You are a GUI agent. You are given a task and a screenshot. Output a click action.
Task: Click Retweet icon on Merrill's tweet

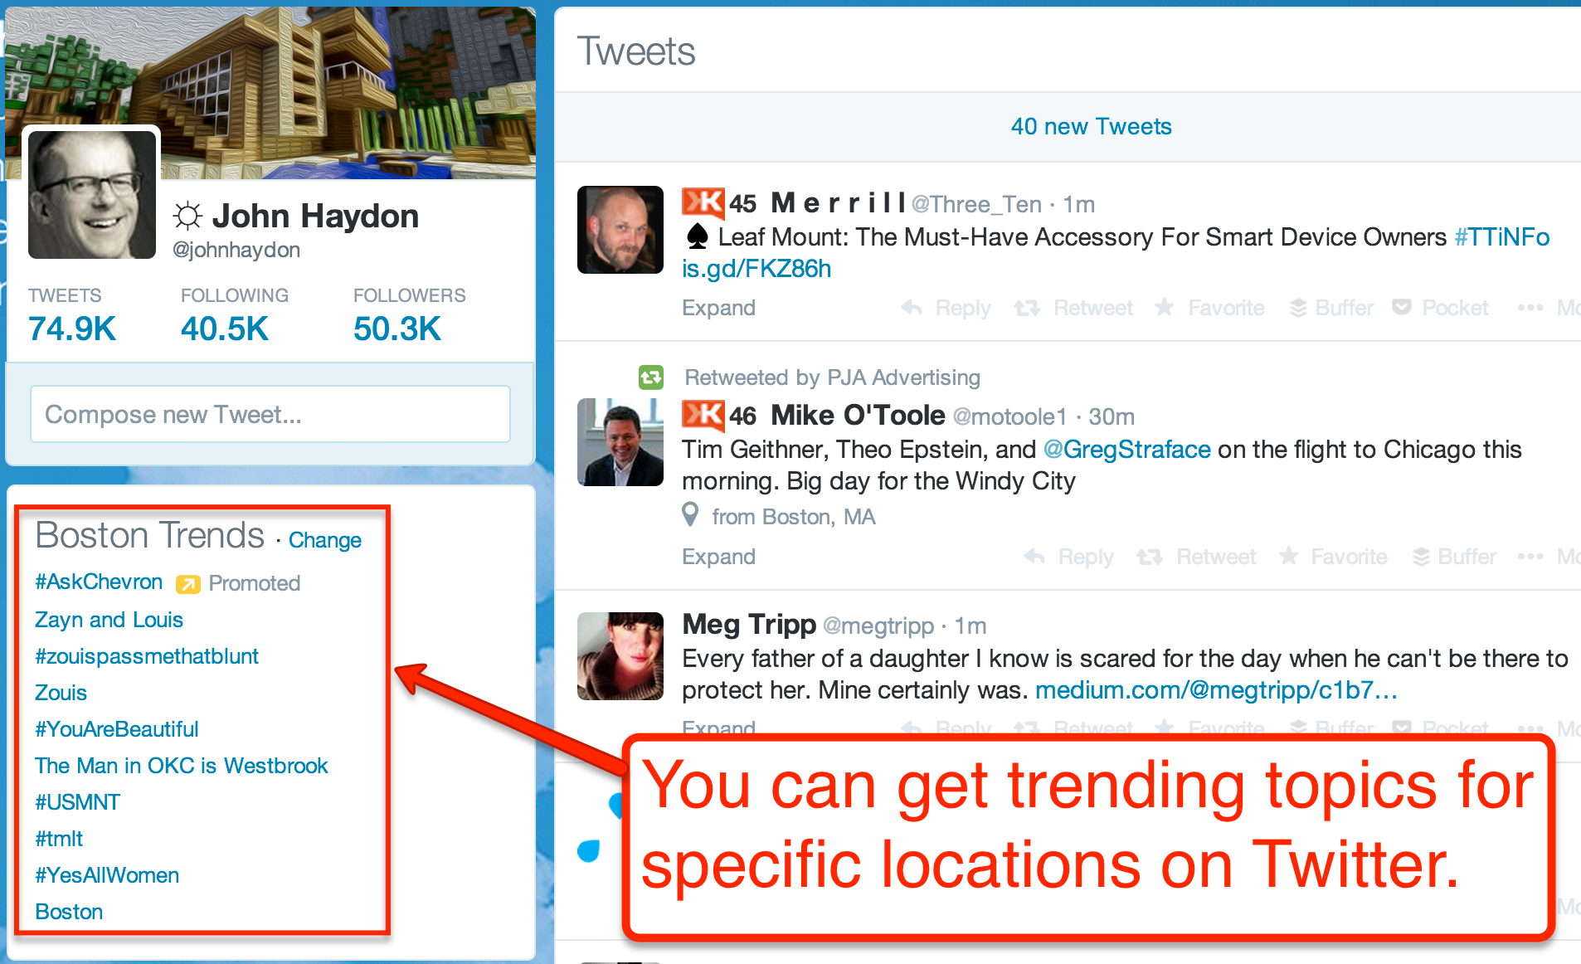pos(1027,308)
